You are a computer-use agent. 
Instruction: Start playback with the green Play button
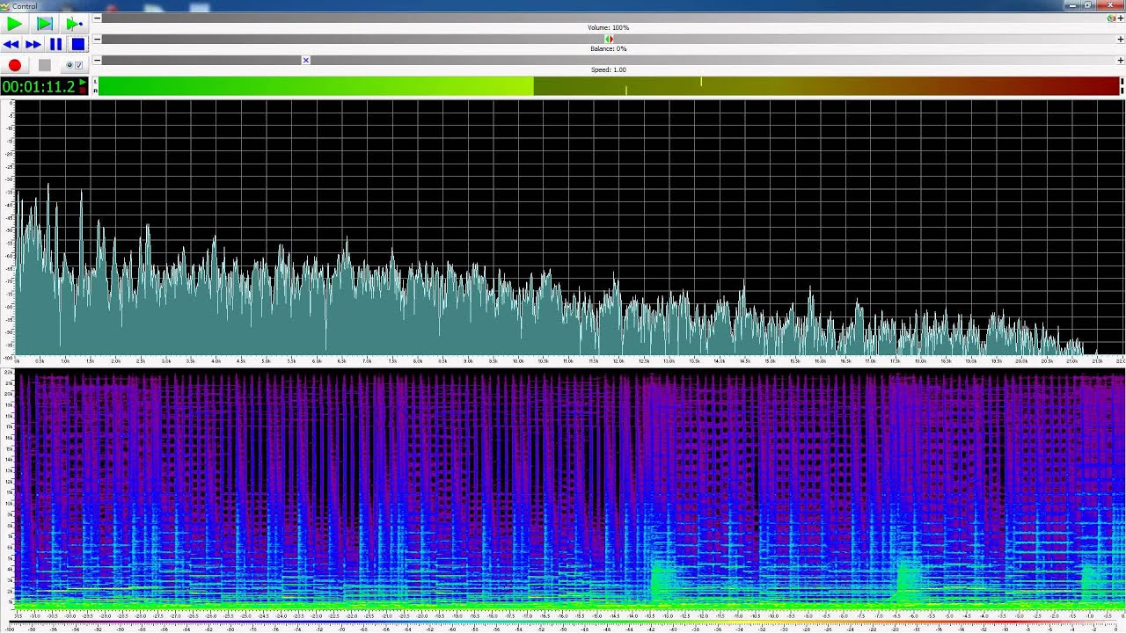point(14,24)
